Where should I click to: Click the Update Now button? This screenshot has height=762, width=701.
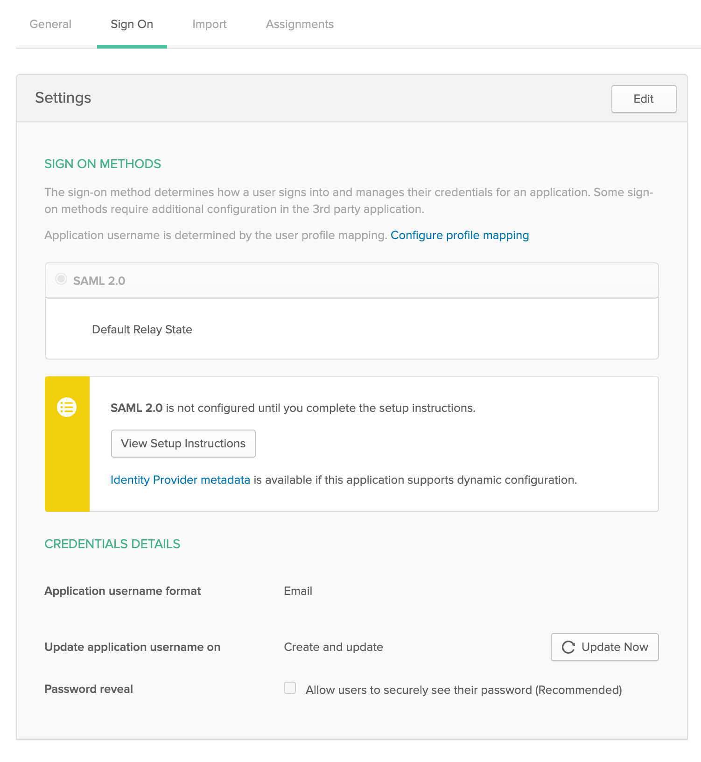pos(604,647)
